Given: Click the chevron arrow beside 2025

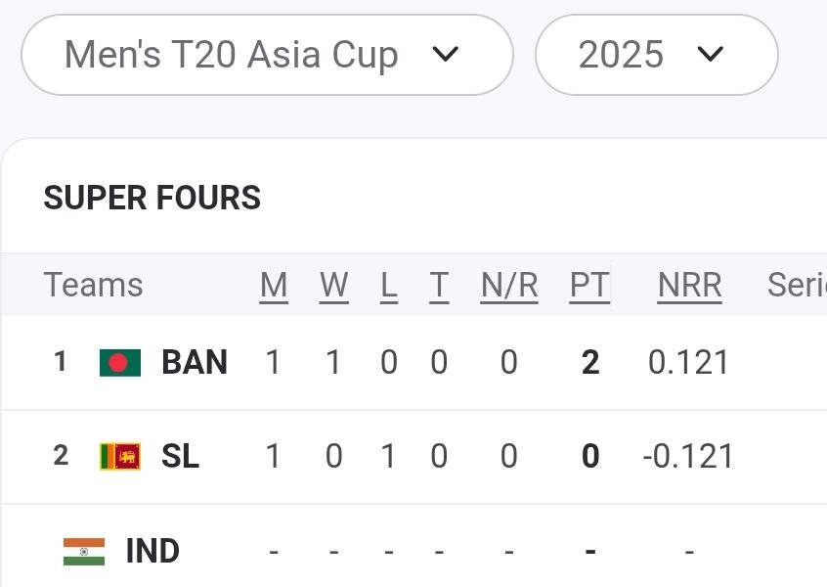Looking at the screenshot, I should 710,54.
